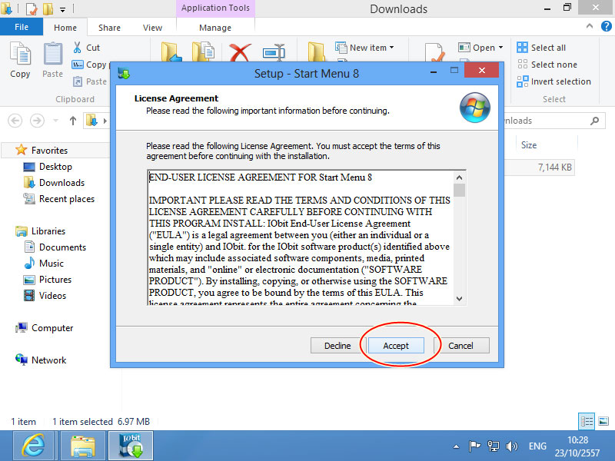
Task: Click the Size column header
Action: (x=529, y=145)
